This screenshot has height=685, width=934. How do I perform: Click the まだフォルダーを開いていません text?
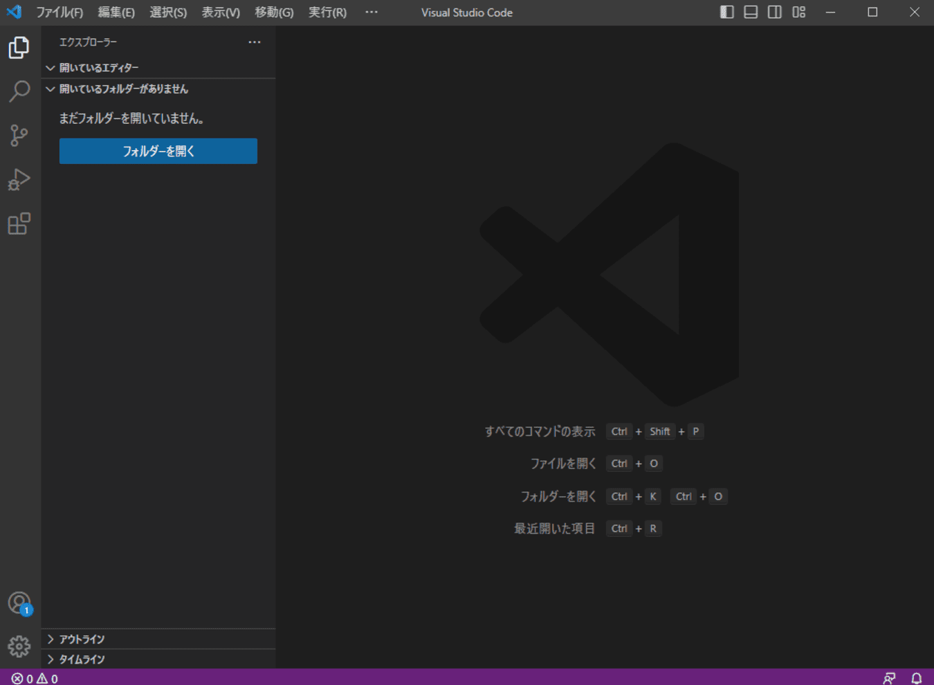132,118
